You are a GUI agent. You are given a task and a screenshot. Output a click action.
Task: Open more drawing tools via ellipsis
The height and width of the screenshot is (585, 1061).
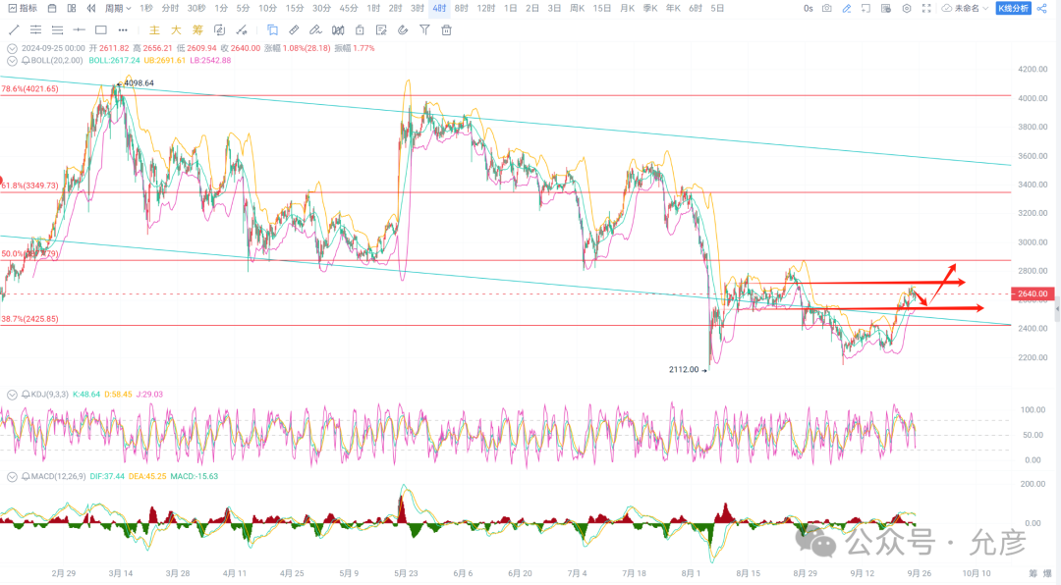point(123,29)
